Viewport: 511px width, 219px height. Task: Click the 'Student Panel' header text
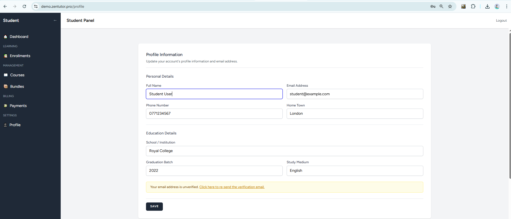[80, 21]
